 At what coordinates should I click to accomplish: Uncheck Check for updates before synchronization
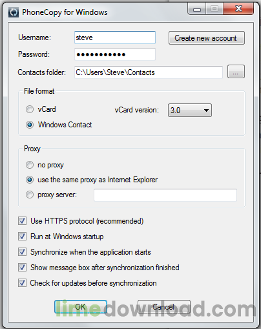coord(22,283)
